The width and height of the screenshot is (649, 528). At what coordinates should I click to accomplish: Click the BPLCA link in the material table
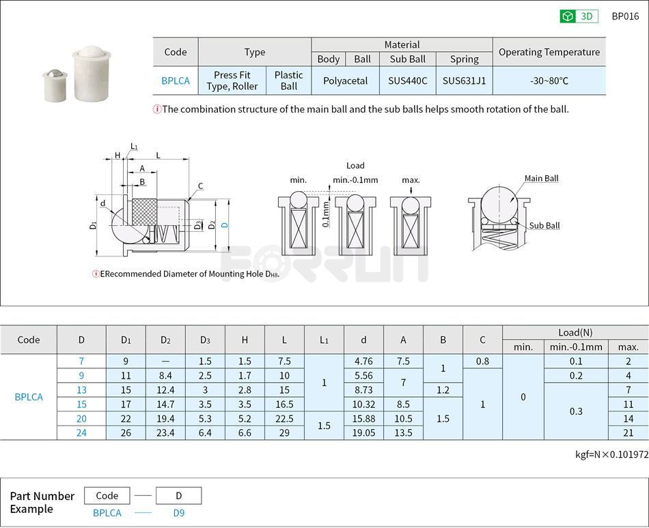point(176,80)
